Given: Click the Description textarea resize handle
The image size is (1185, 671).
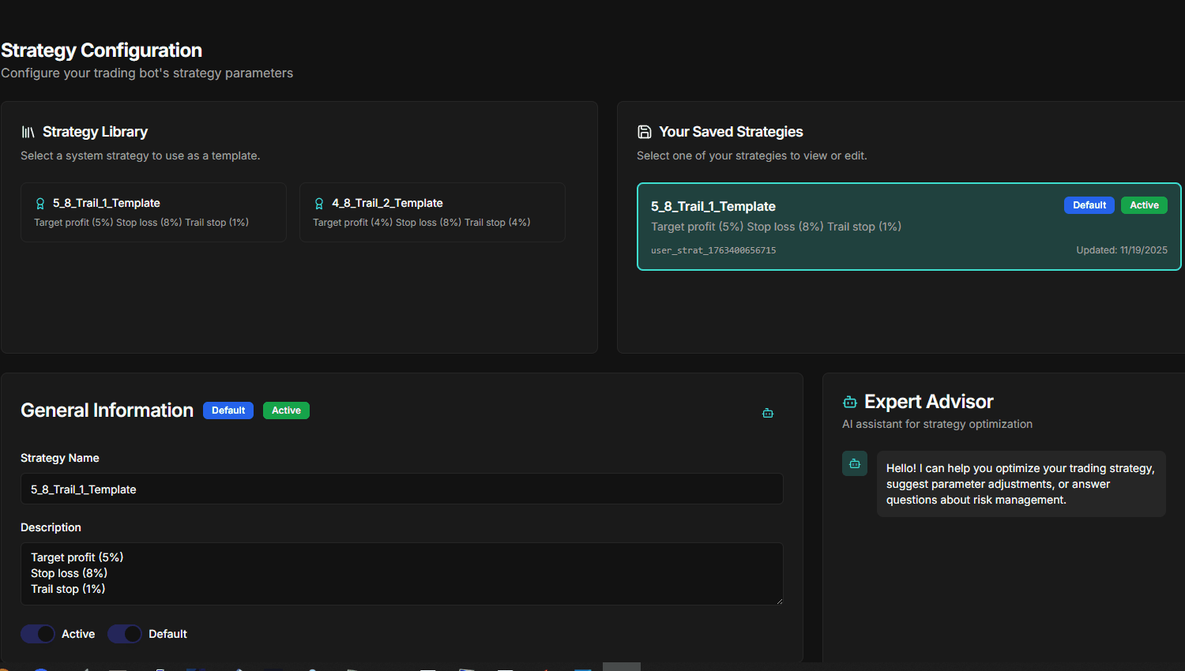Looking at the screenshot, I should click(x=779, y=601).
